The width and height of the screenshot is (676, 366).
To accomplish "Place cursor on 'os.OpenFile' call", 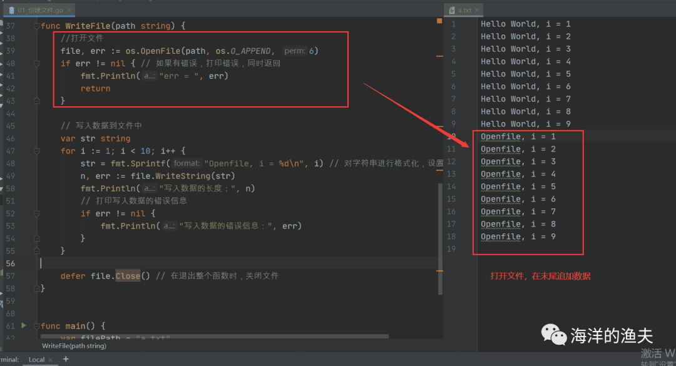I will click(153, 51).
